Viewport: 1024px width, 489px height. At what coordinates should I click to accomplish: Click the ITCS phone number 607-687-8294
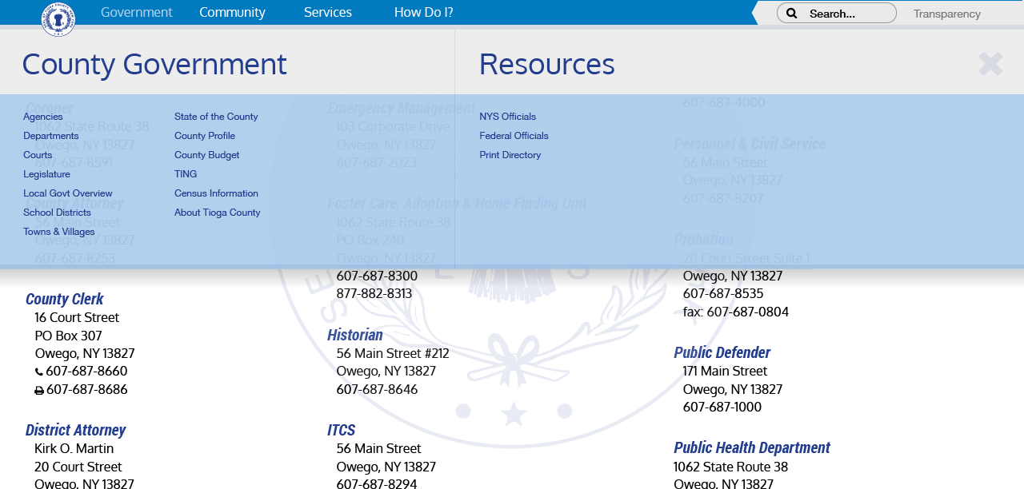pos(377,483)
